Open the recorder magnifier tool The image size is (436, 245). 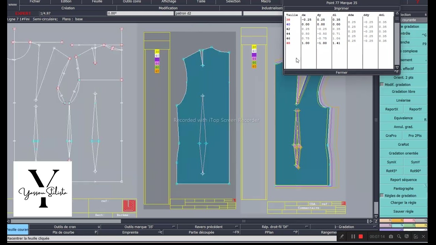tap(399, 236)
